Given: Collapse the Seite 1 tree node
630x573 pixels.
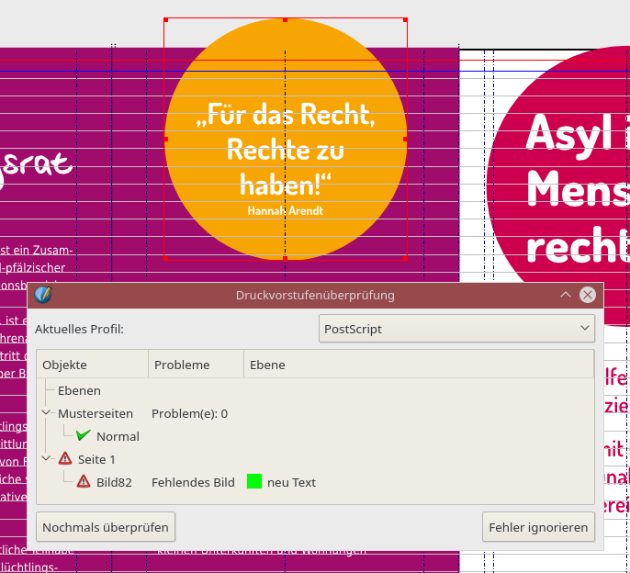Looking at the screenshot, I should coord(46,459).
